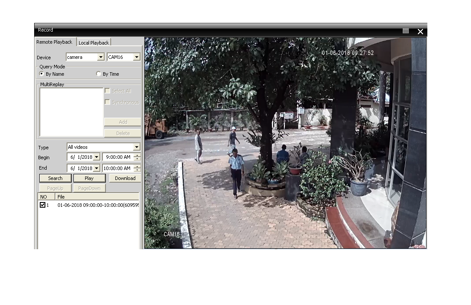Image resolution: width=471 pixels, height=305 pixels.
Task: Open the Begin date calendar dropdown
Action: point(96,157)
